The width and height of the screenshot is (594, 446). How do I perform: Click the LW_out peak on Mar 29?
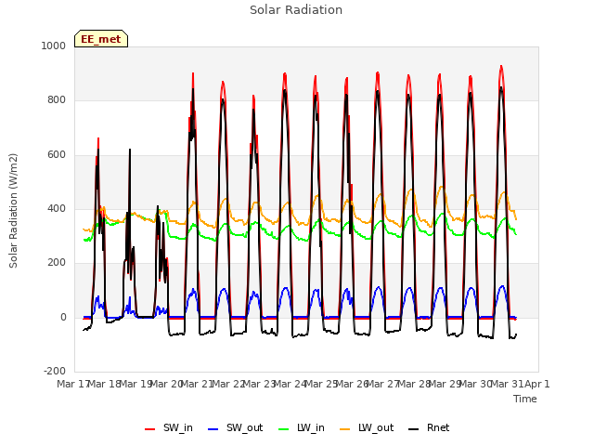pyautogui.click(x=441, y=187)
